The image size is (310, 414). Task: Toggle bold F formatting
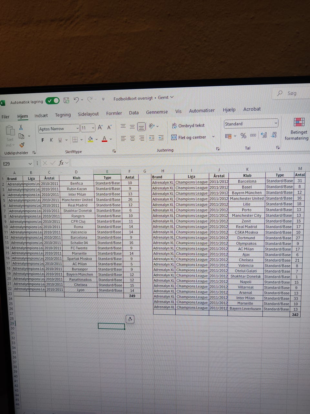click(42, 140)
